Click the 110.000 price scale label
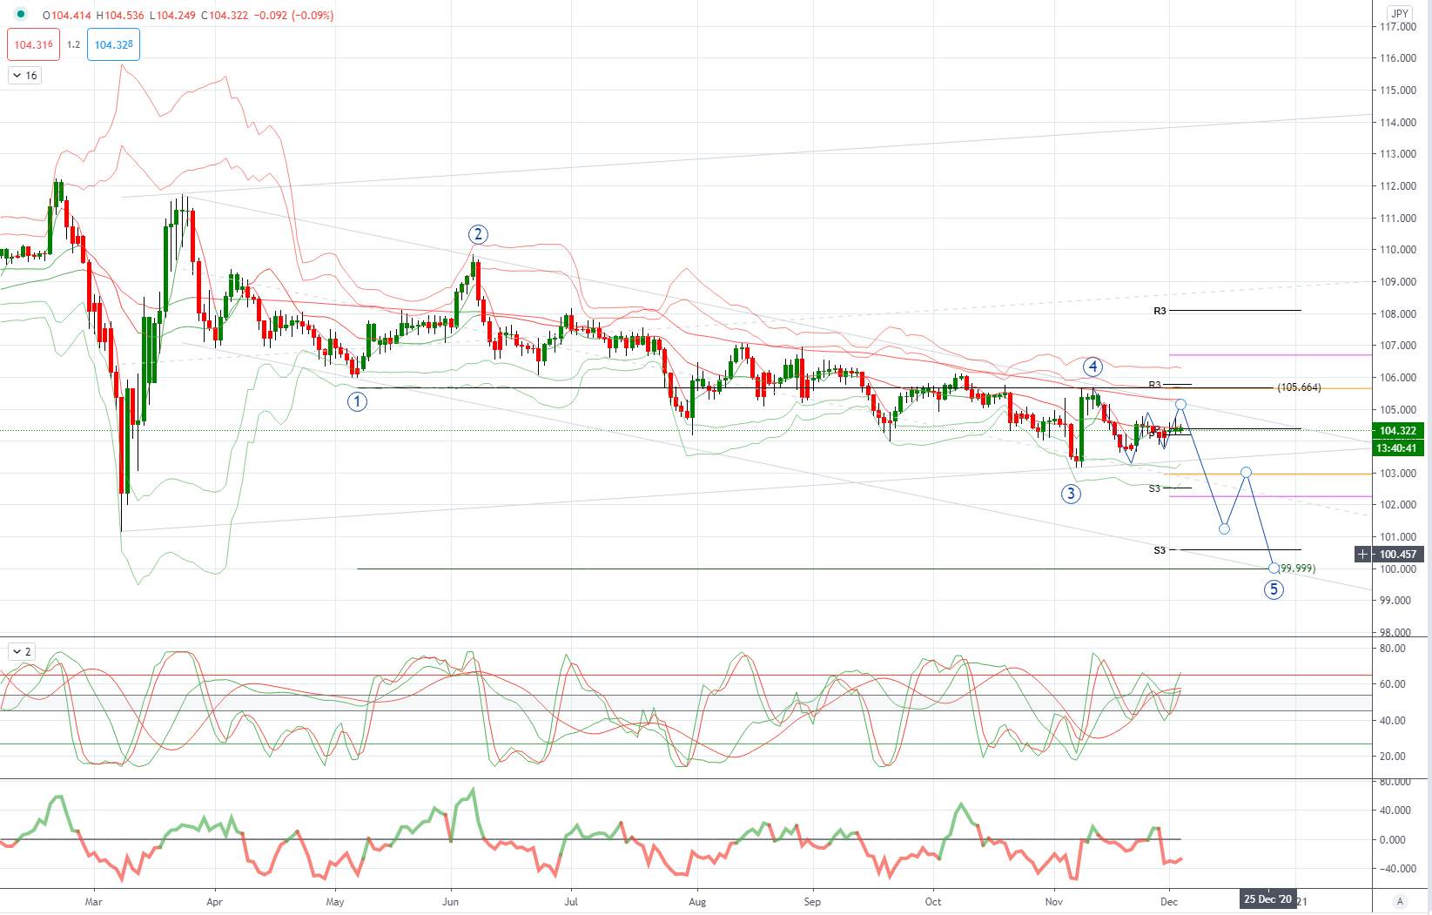Image resolution: width=1432 pixels, height=915 pixels. pyautogui.click(x=1397, y=250)
